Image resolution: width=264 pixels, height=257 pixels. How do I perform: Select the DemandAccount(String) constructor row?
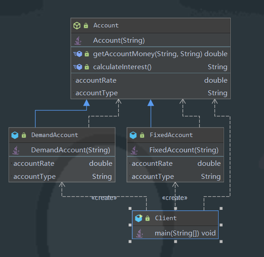point(62,150)
